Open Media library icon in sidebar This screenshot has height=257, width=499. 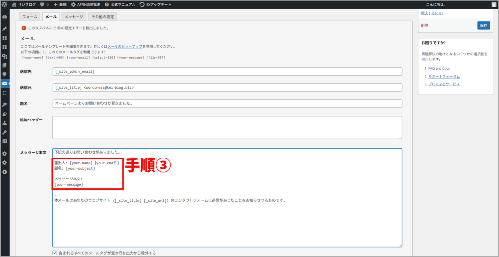coord(5,56)
